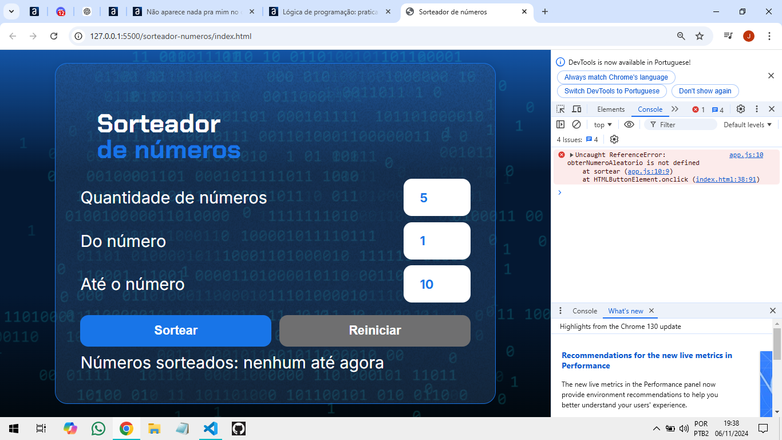The width and height of the screenshot is (782, 440).
Task: Go back in browser history
Action: 13,36
